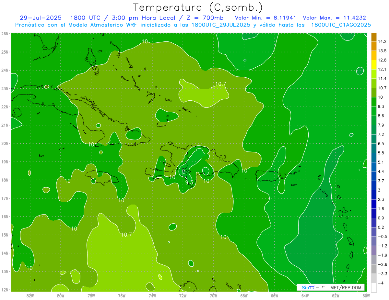The image size is (389, 300).
Task: Click the '14.2' color bar value
Action: pos(382,41)
